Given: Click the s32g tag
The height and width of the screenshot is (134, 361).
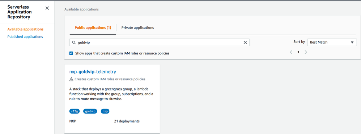Looking at the screenshot, I should point(75,111).
